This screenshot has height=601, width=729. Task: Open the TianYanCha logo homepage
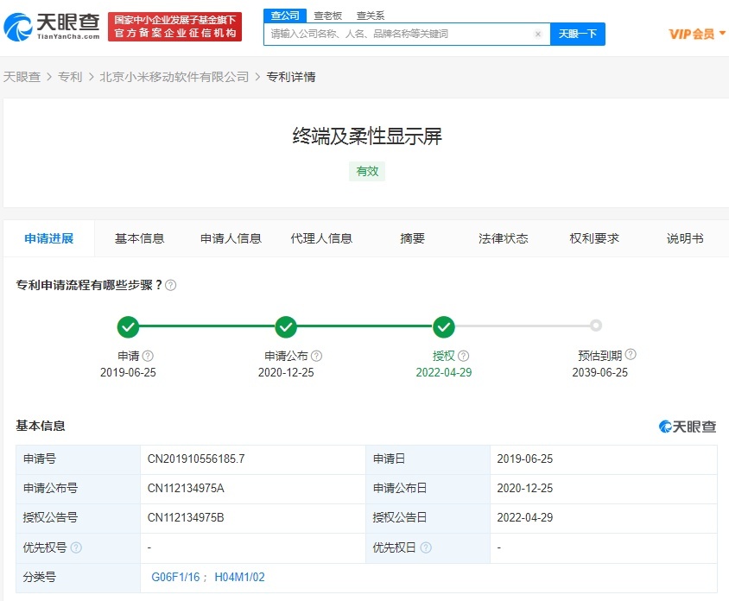52,27
